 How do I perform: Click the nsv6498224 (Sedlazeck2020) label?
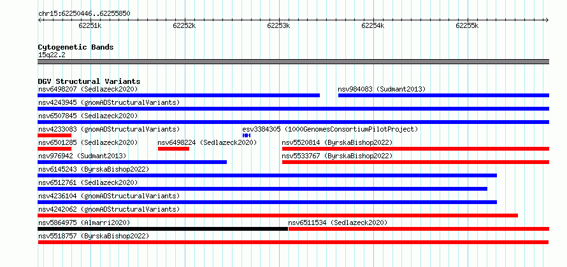(207, 142)
